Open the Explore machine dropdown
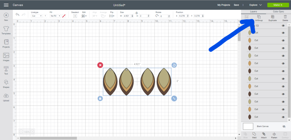This screenshot has height=140, width=291. 255,5
